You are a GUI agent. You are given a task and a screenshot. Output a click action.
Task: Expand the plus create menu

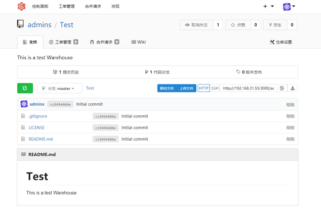point(268,7)
